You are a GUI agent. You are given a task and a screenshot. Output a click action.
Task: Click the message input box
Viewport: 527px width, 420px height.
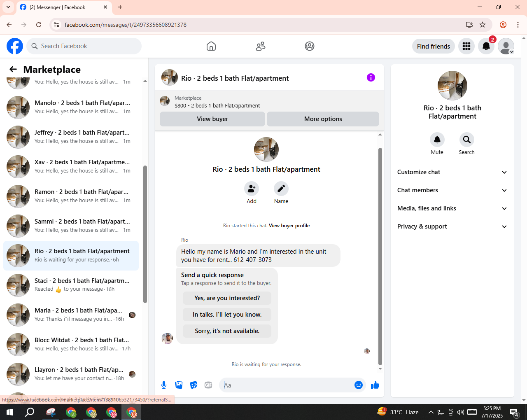coord(287,385)
